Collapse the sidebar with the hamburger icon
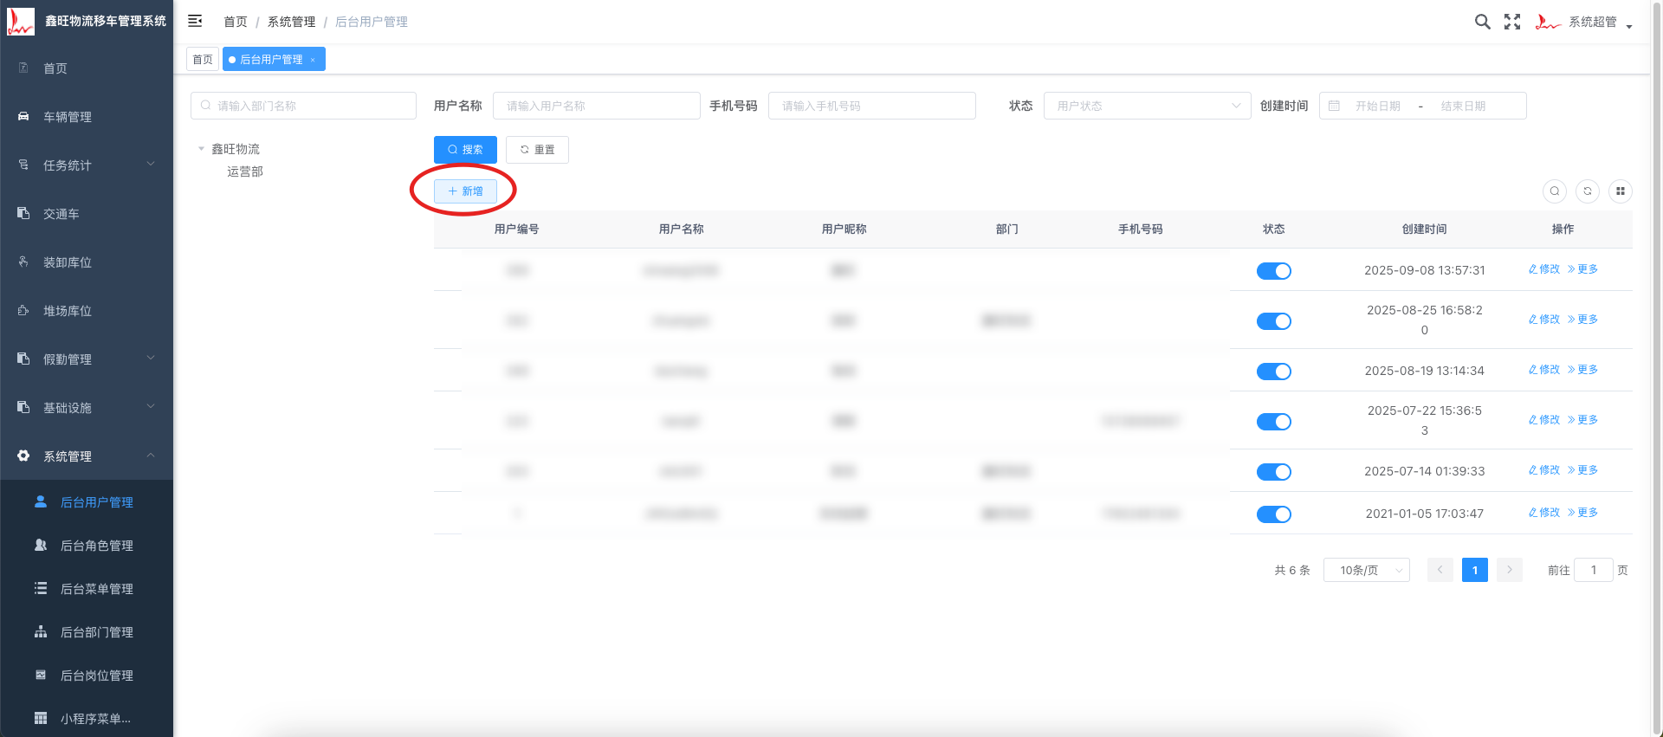1663x737 pixels. (x=195, y=21)
